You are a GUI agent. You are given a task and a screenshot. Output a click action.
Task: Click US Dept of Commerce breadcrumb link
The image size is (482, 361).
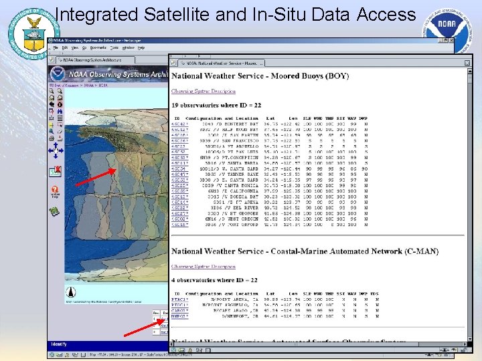64,86
